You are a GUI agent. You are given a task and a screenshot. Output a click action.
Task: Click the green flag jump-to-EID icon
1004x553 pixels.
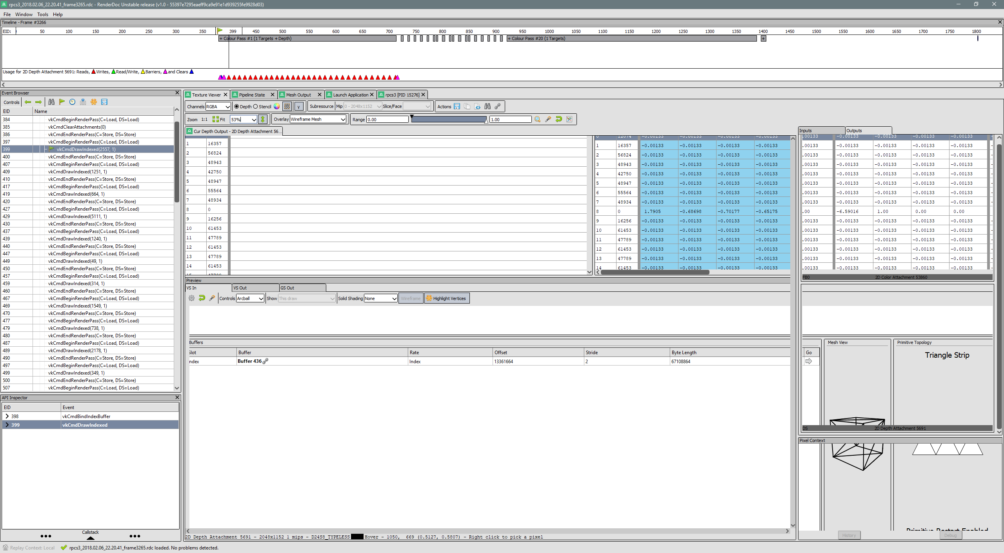[x=62, y=102]
